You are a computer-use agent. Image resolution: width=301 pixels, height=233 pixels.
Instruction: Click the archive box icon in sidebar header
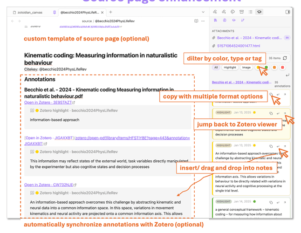(x=241, y=12)
